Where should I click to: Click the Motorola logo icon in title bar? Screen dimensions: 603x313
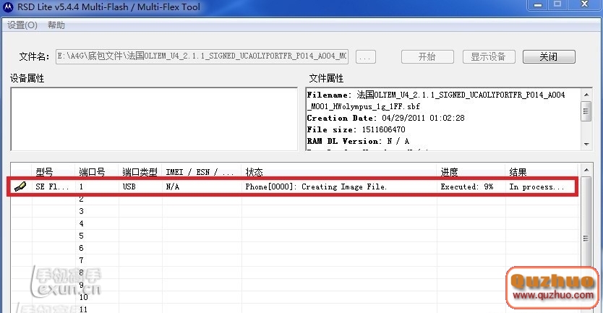pyautogui.click(x=8, y=7)
